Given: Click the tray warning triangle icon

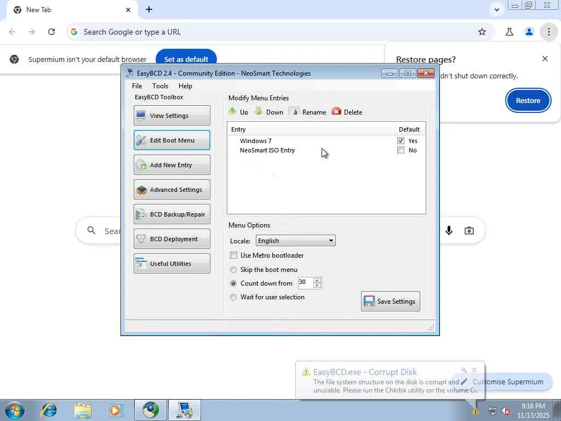Looking at the screenshot, I should tap(476, 411).
